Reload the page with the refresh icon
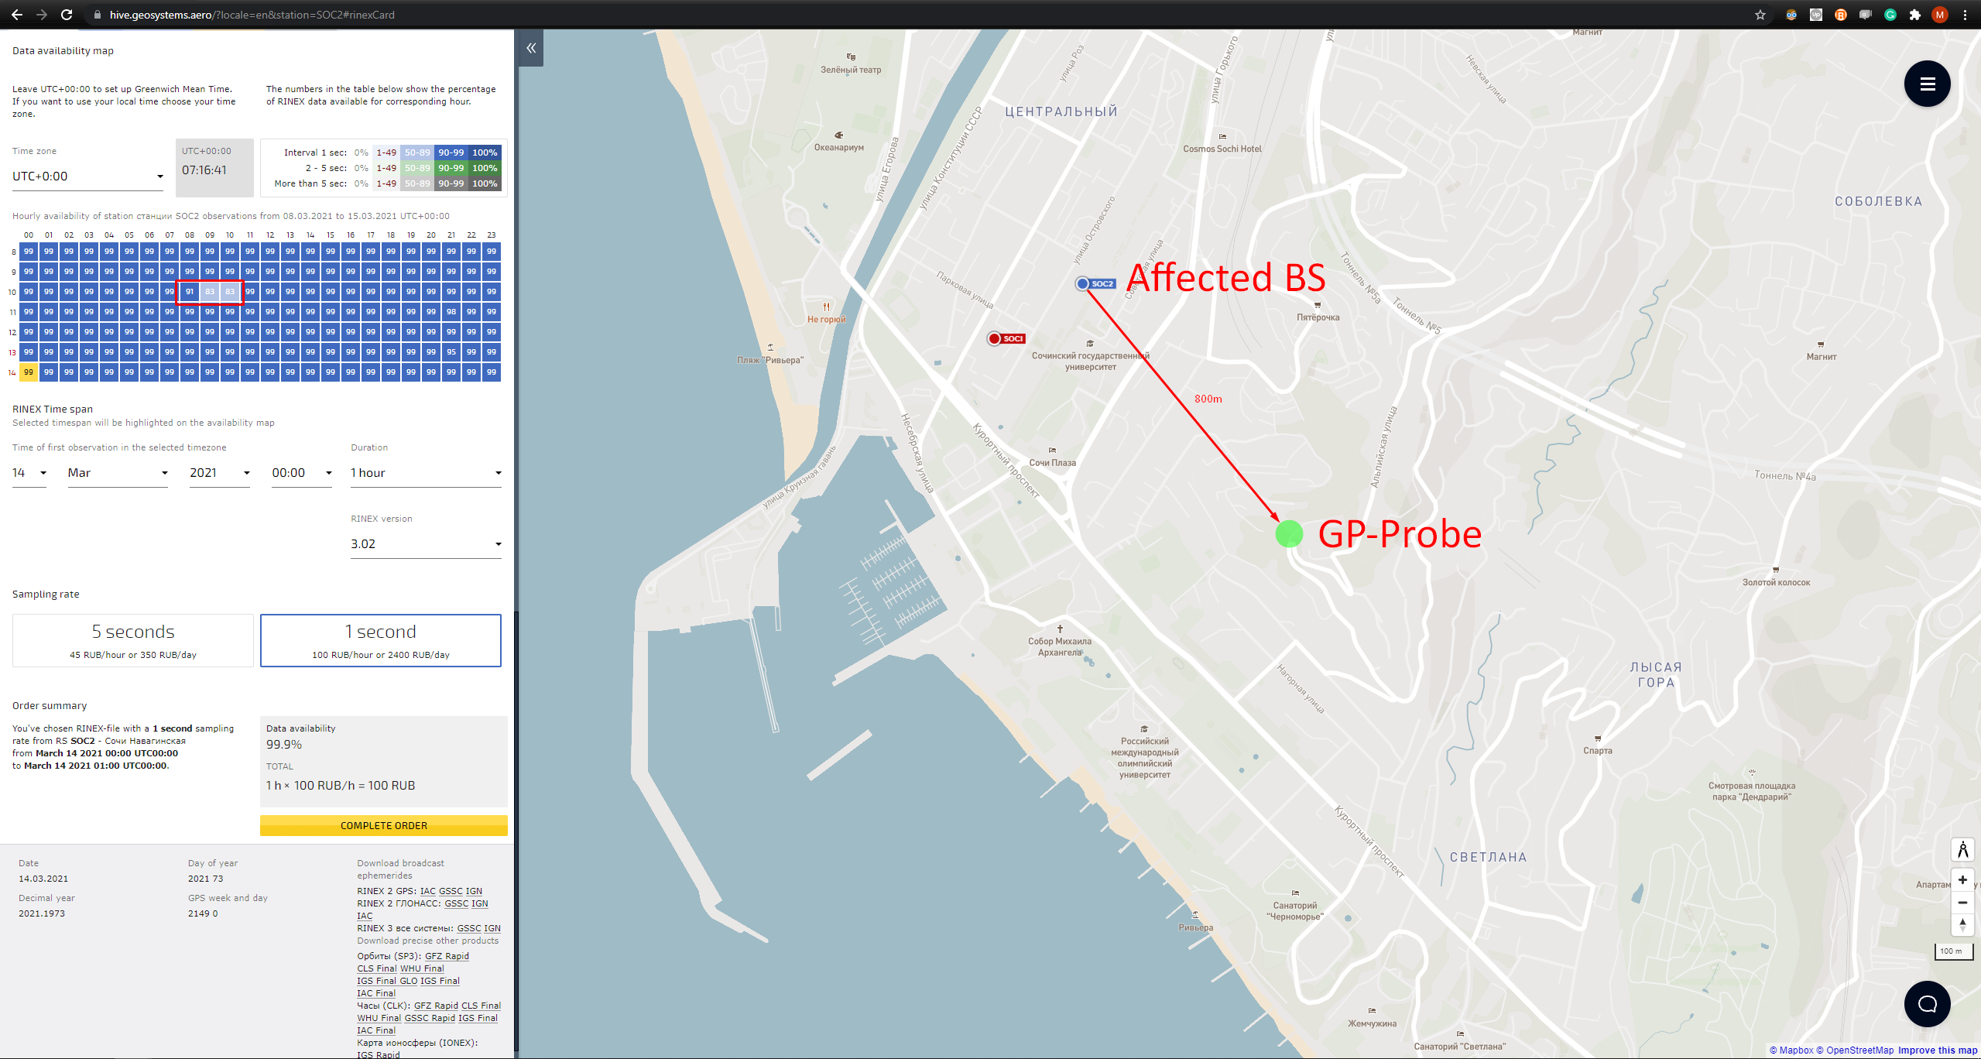 [x=67, y=15]
